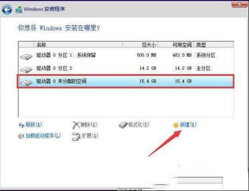Click the 刷新 refresh icon
This screenshot has height=191, width=249.
tap(22, 125)
